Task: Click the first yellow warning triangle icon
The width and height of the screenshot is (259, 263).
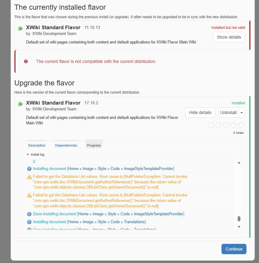Action: 29,177
